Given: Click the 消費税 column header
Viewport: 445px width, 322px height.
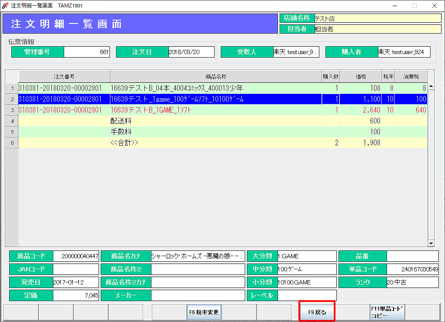Looking at the screenshot, I should point(411,76).
